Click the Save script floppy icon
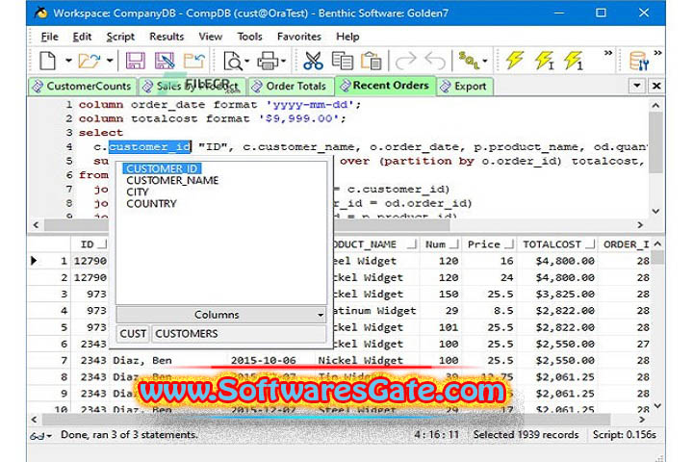The width and height of the screenshot is (693, 462). tap(136, 61)
